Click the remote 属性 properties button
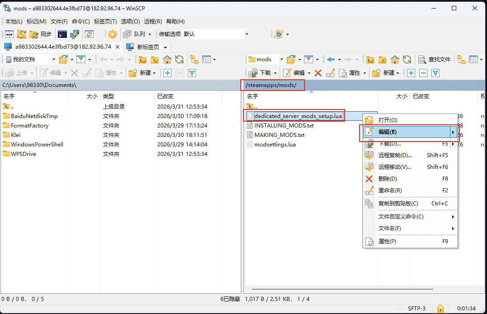The image size is (487, 314). tap(349, 73)
